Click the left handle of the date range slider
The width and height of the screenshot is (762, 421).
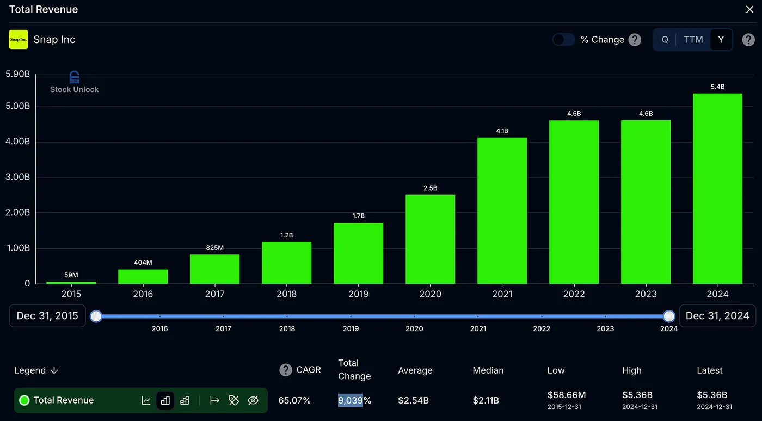[x=96, y=316]
